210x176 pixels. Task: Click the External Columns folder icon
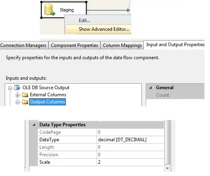pos(25,95)
